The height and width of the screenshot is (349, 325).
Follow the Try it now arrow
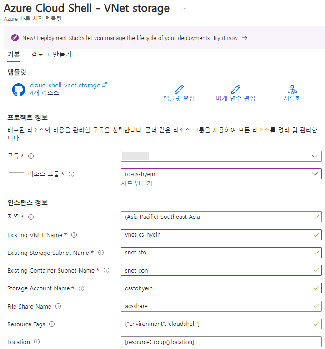point(245,38)
